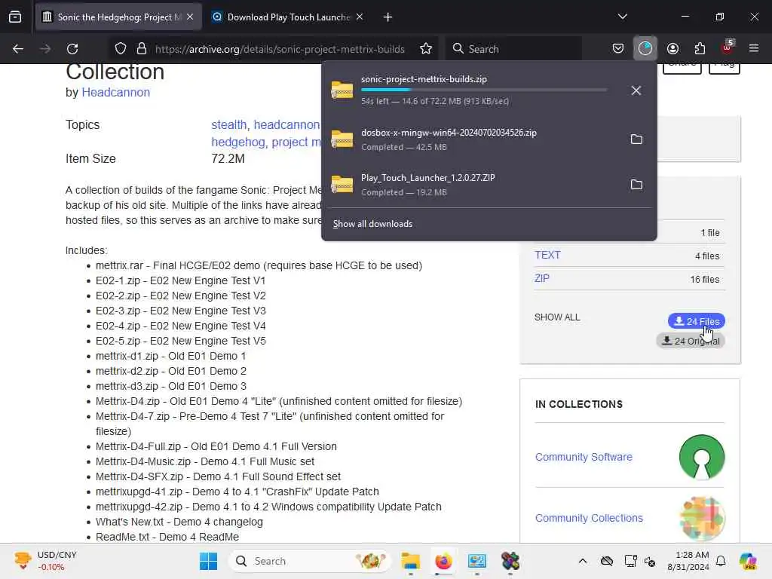Screen dimensions: 772x579
Task: Download 24 Original files button
Action: pyautogui.click(x=691, y=341)
